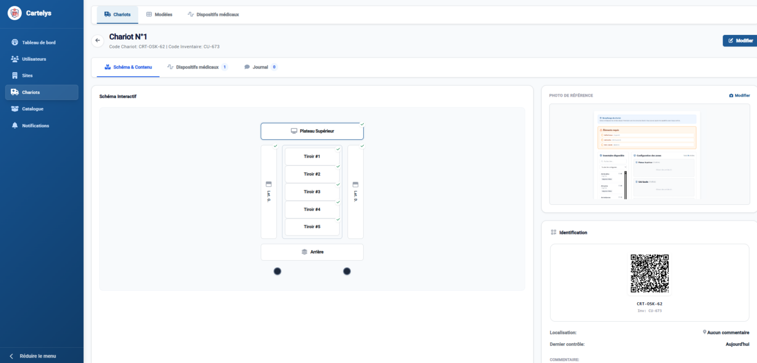Go back using the arrow button
757x363 pixels.
tap(98, 40)
